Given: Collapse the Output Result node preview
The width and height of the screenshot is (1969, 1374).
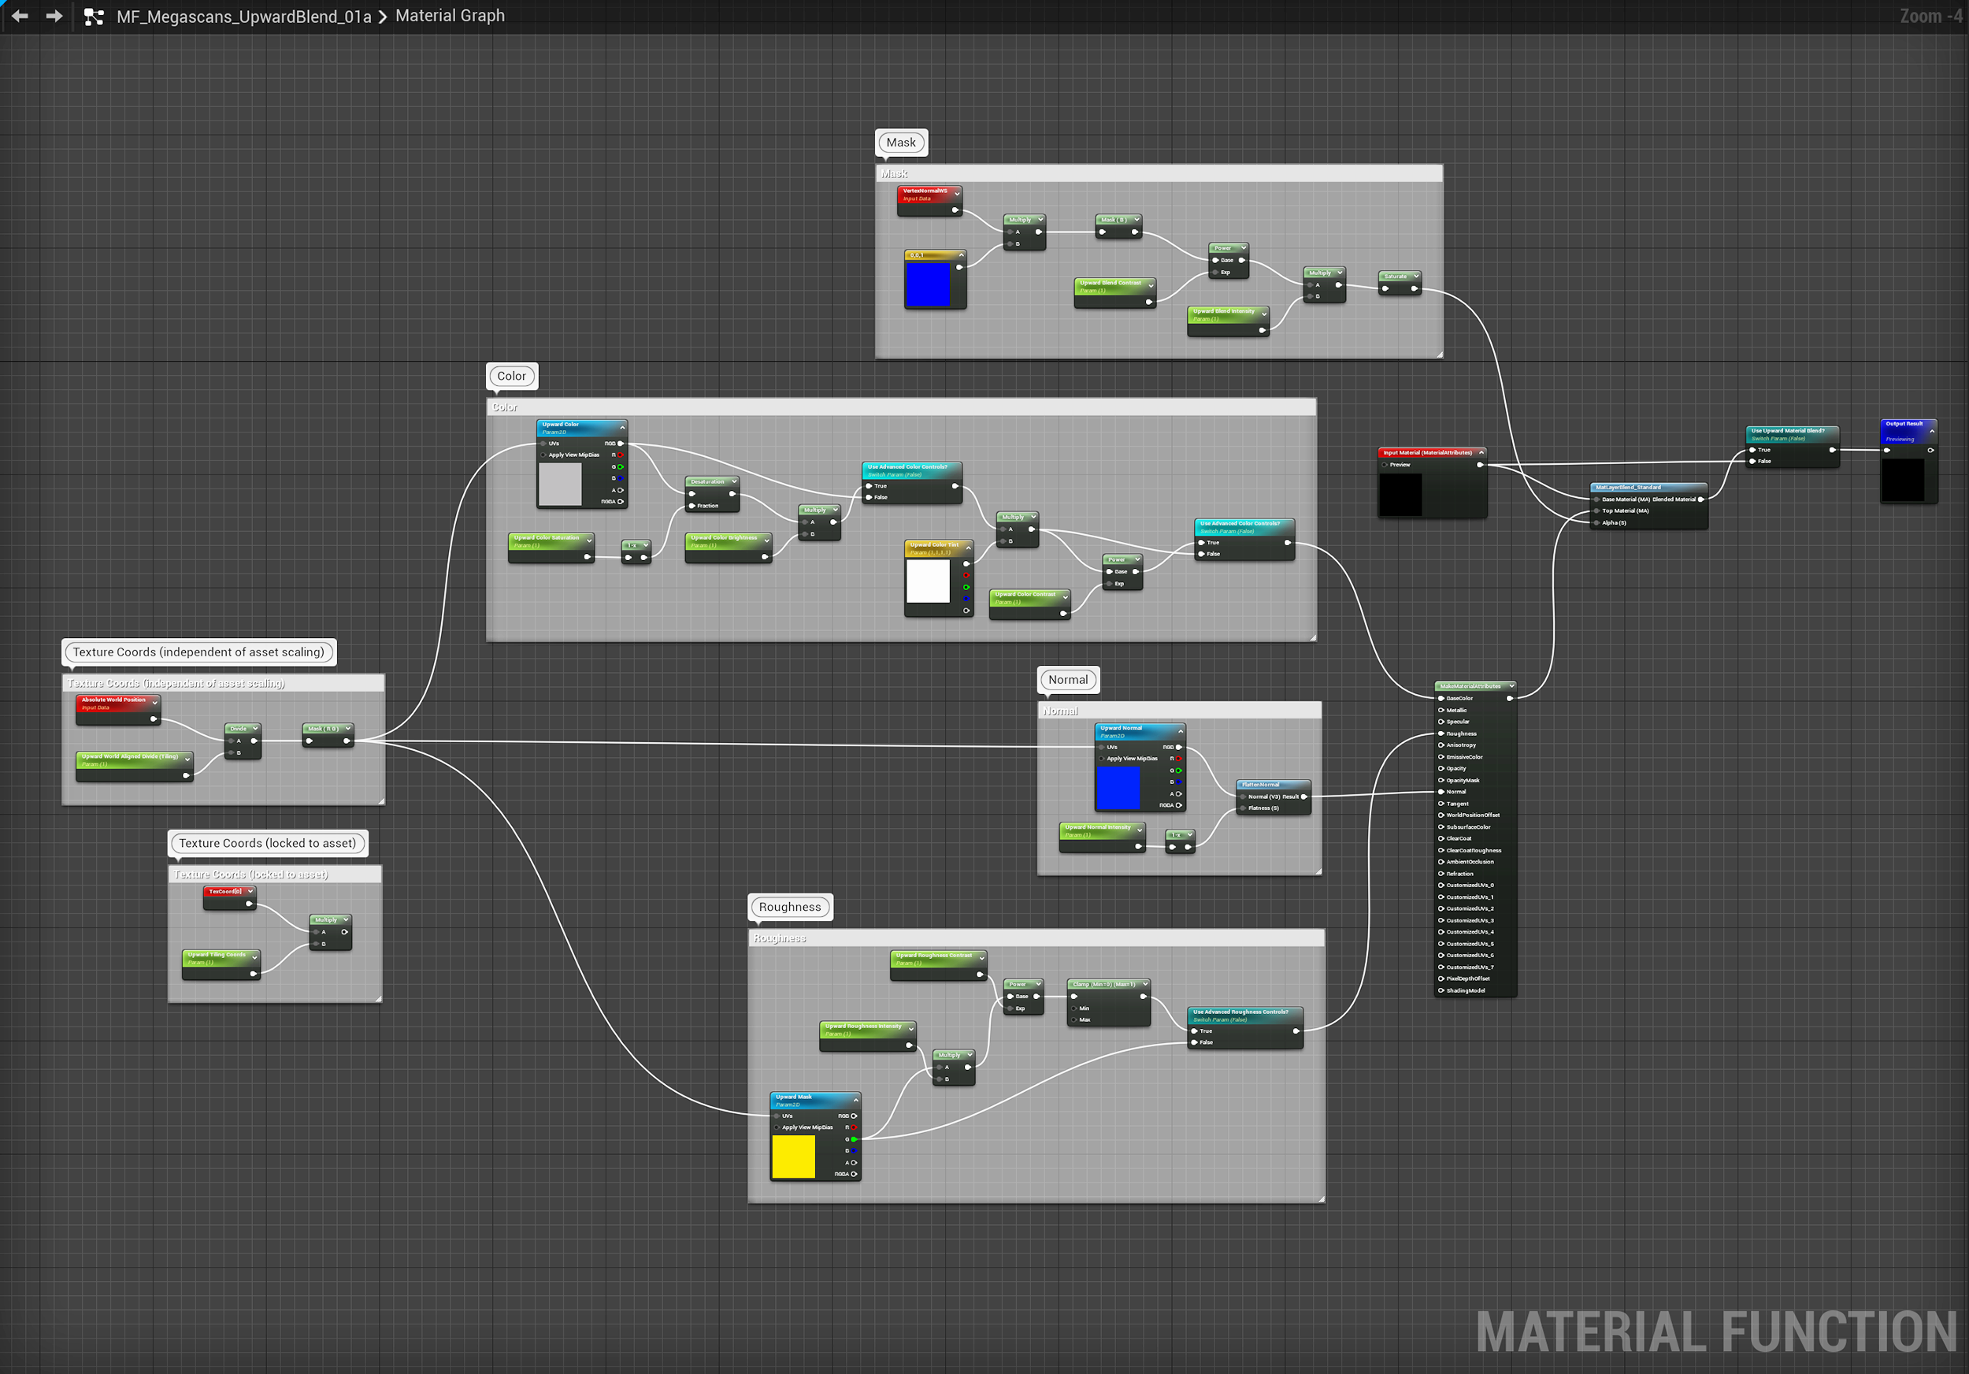Looking at the screenshot, I should 1931,430.
